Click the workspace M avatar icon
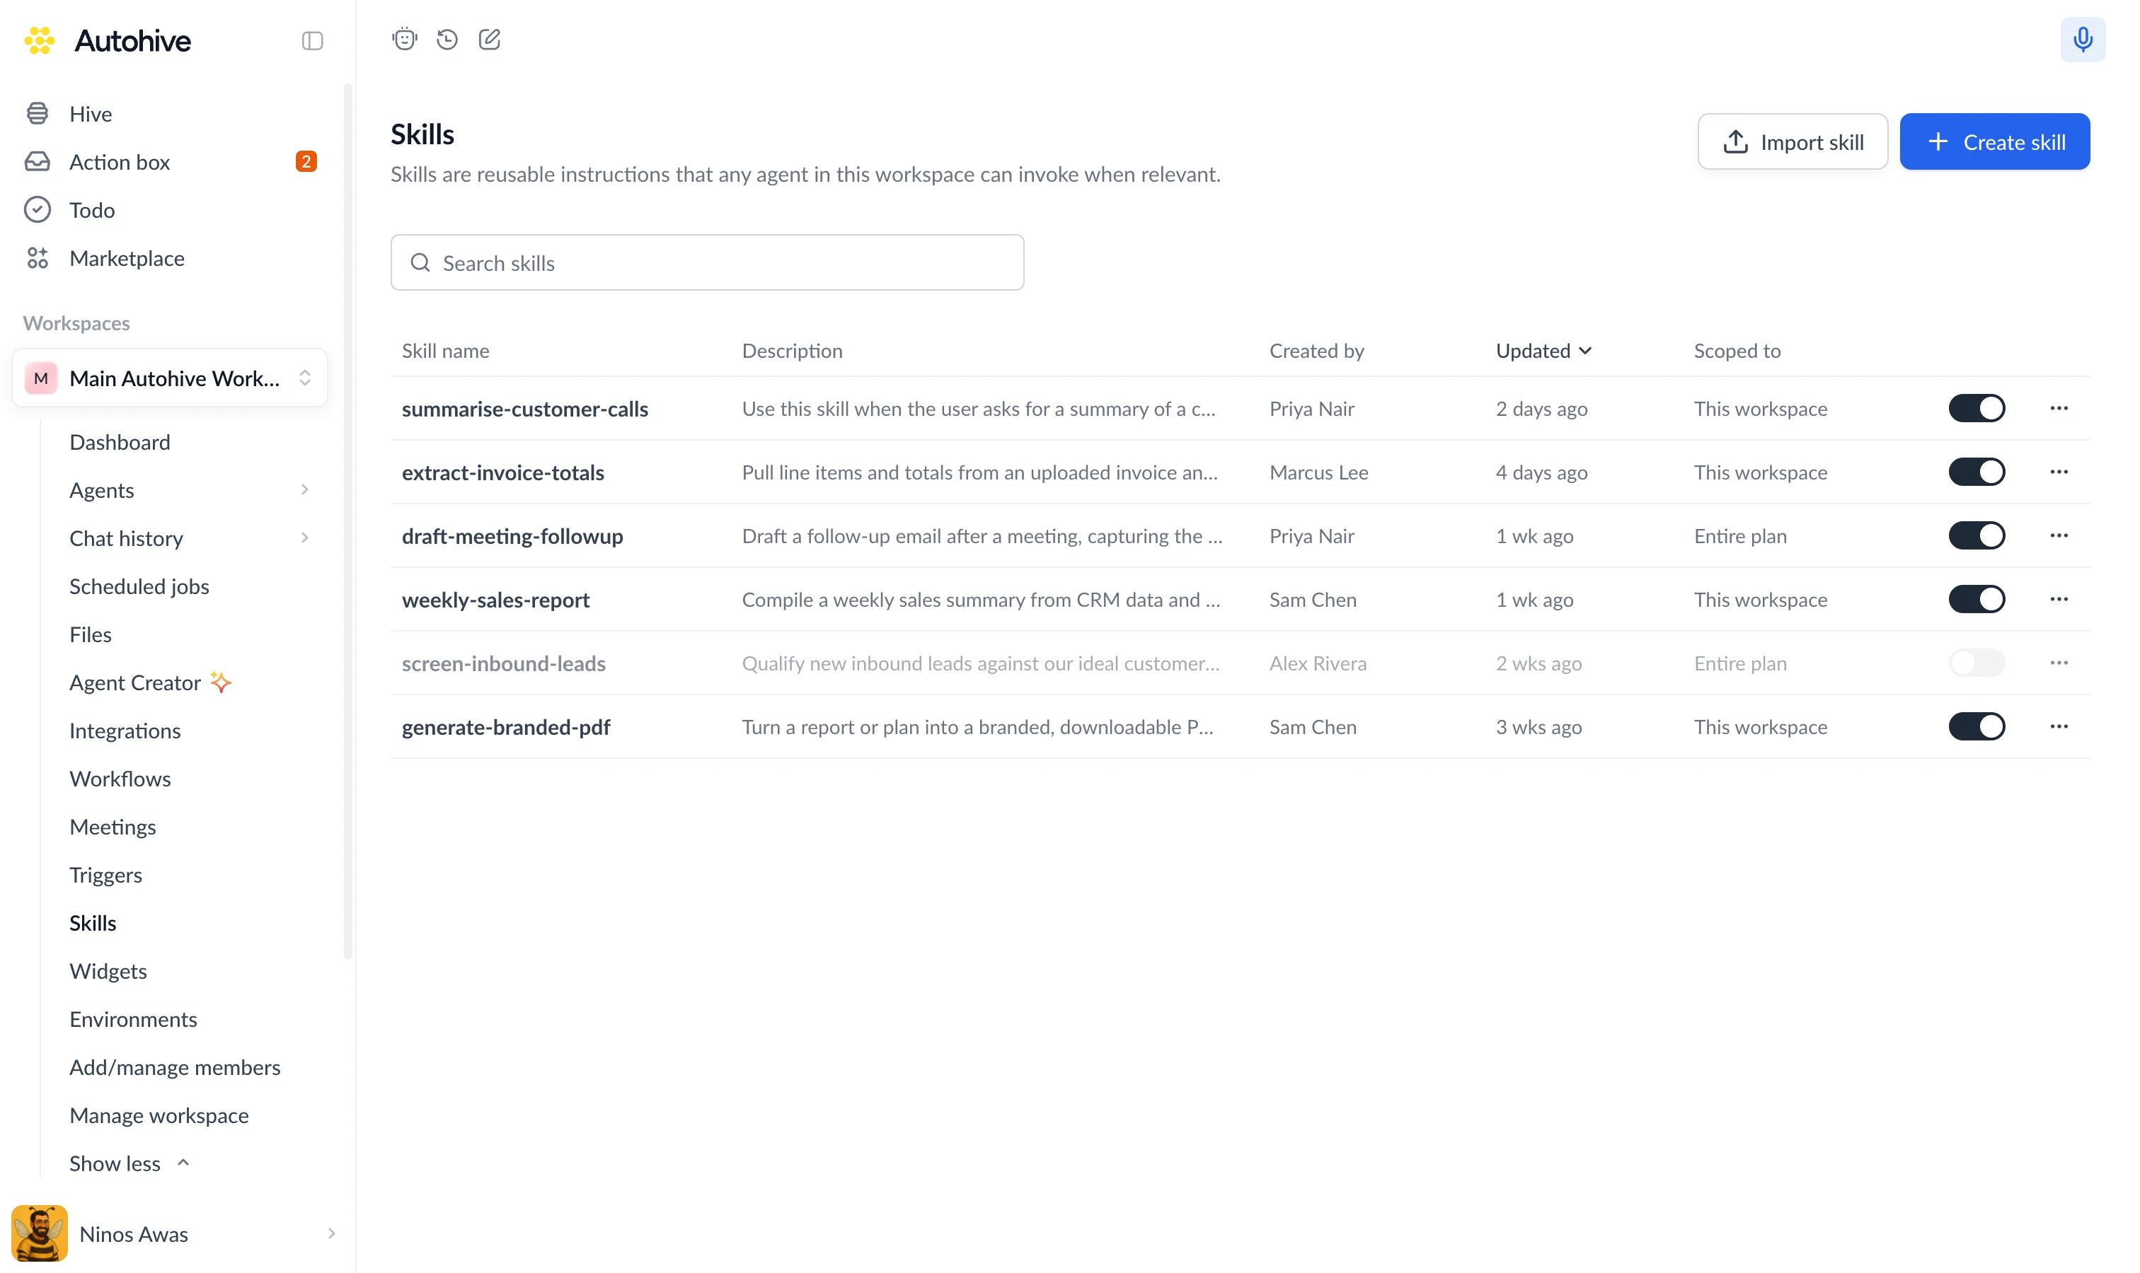This screenshot has height=1273, width=2140. pyautogui.click(x=40, y=378)
